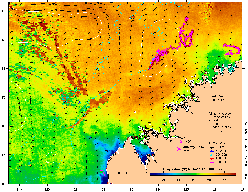Select the cyan 80-150m ANMN arrow symbol

click(212, 155)
